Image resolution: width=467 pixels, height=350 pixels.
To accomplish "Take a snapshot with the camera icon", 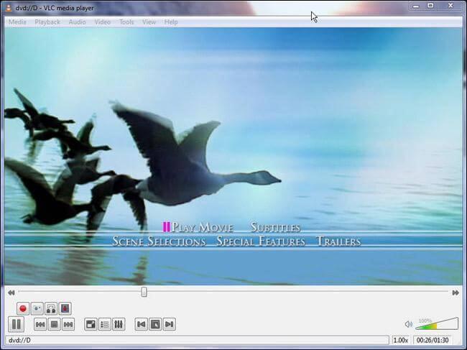I will [x=37, y=308].
